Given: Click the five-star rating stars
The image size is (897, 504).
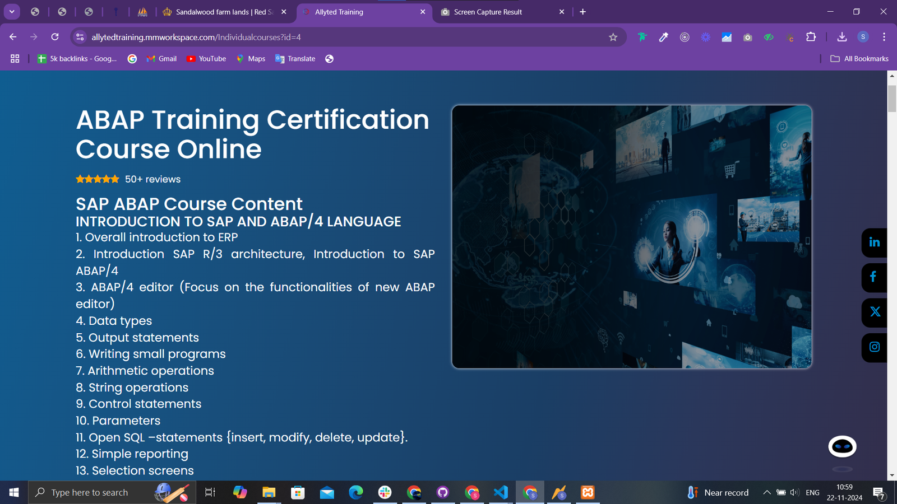Looking at the screenshot, I should [98, 179].
